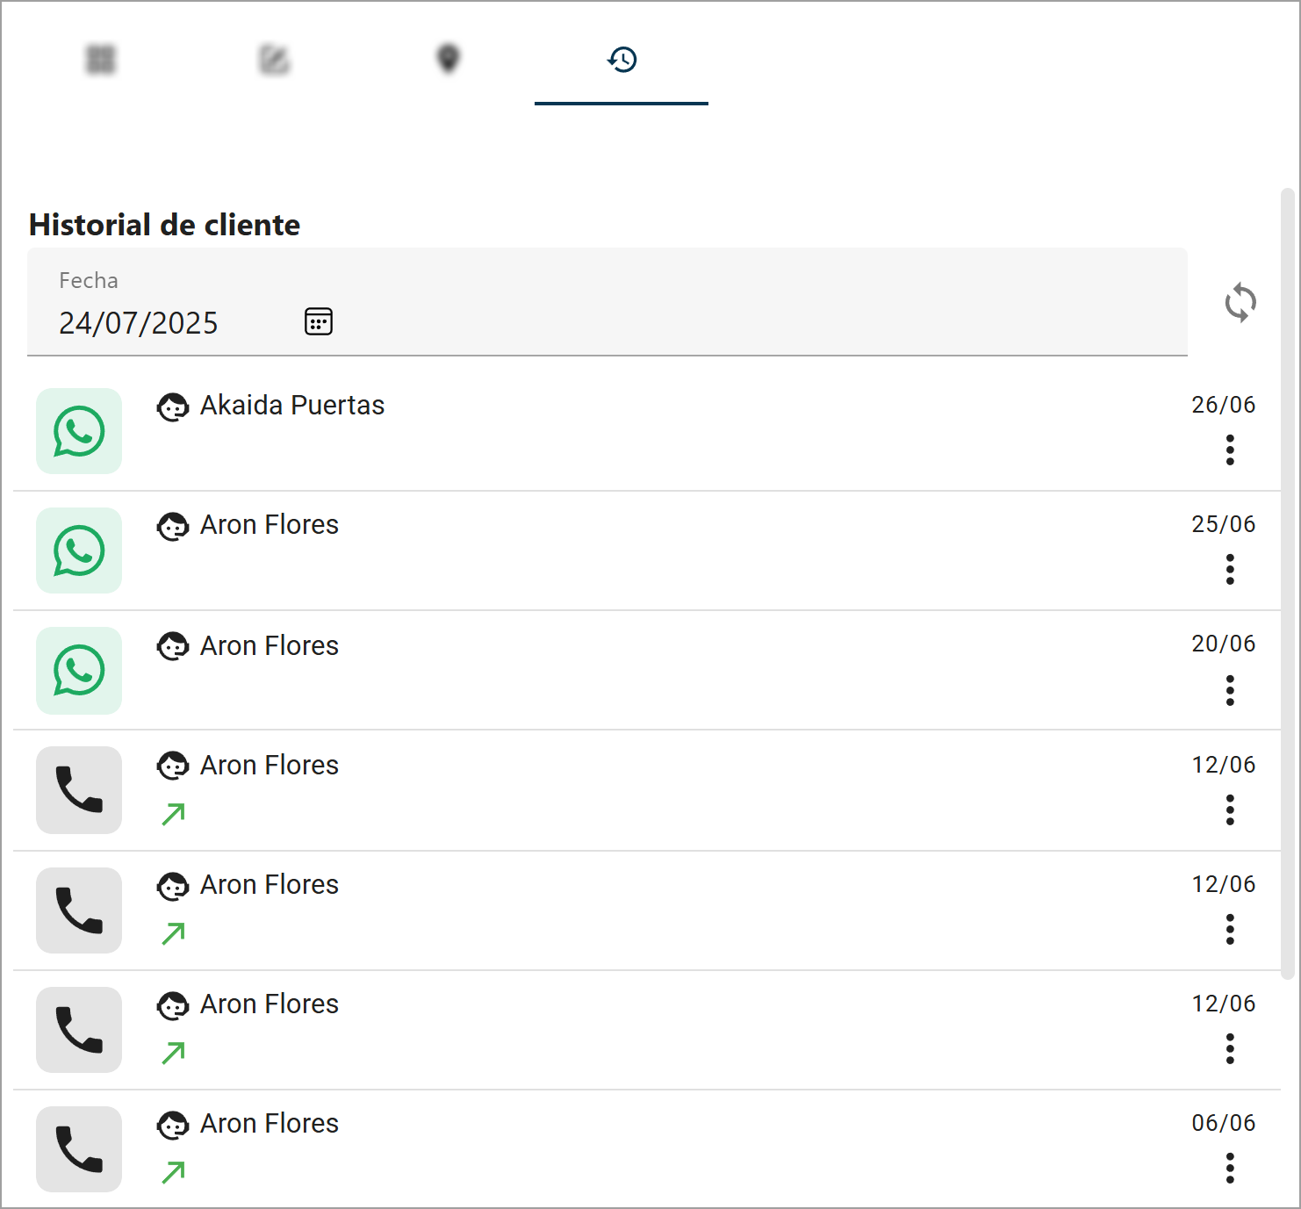Screen dimensions: 1301x1209
Task: Open the three-dot menu for Akaida Puertas
Action: tap(1230, 450)
